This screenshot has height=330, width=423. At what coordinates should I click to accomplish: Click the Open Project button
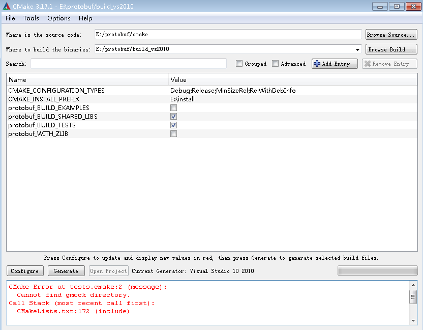click(x=108, y=271)
